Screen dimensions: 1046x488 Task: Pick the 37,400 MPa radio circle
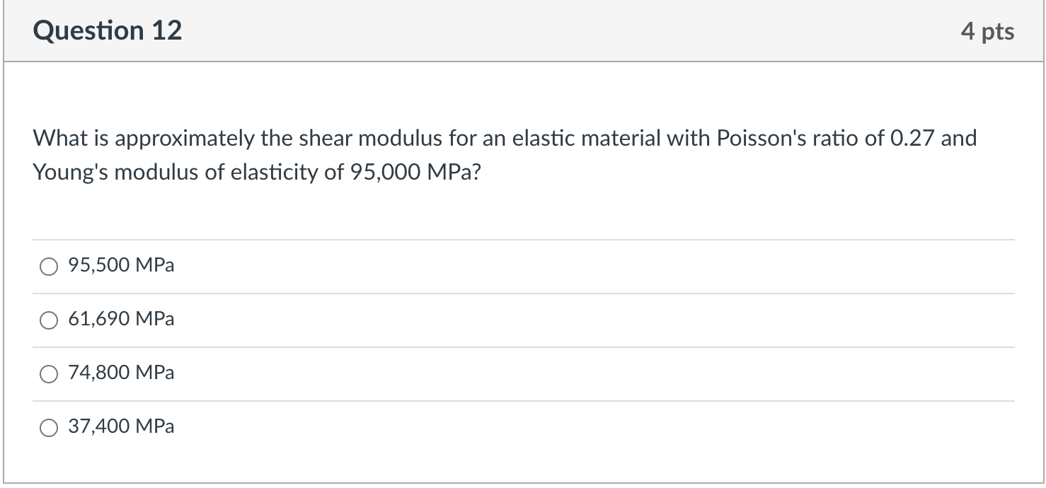(49, 428)
